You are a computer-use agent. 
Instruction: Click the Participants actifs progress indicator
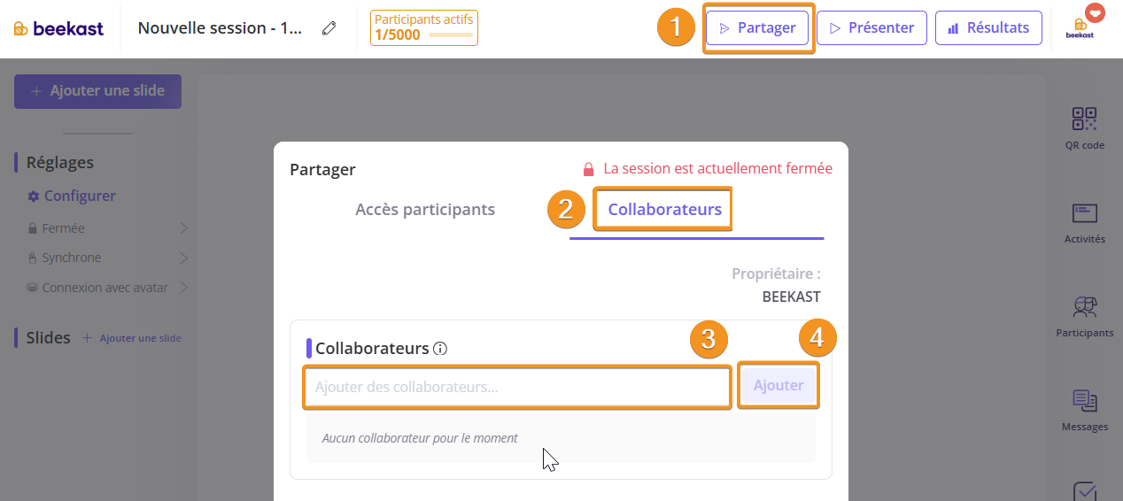(423, 27)
